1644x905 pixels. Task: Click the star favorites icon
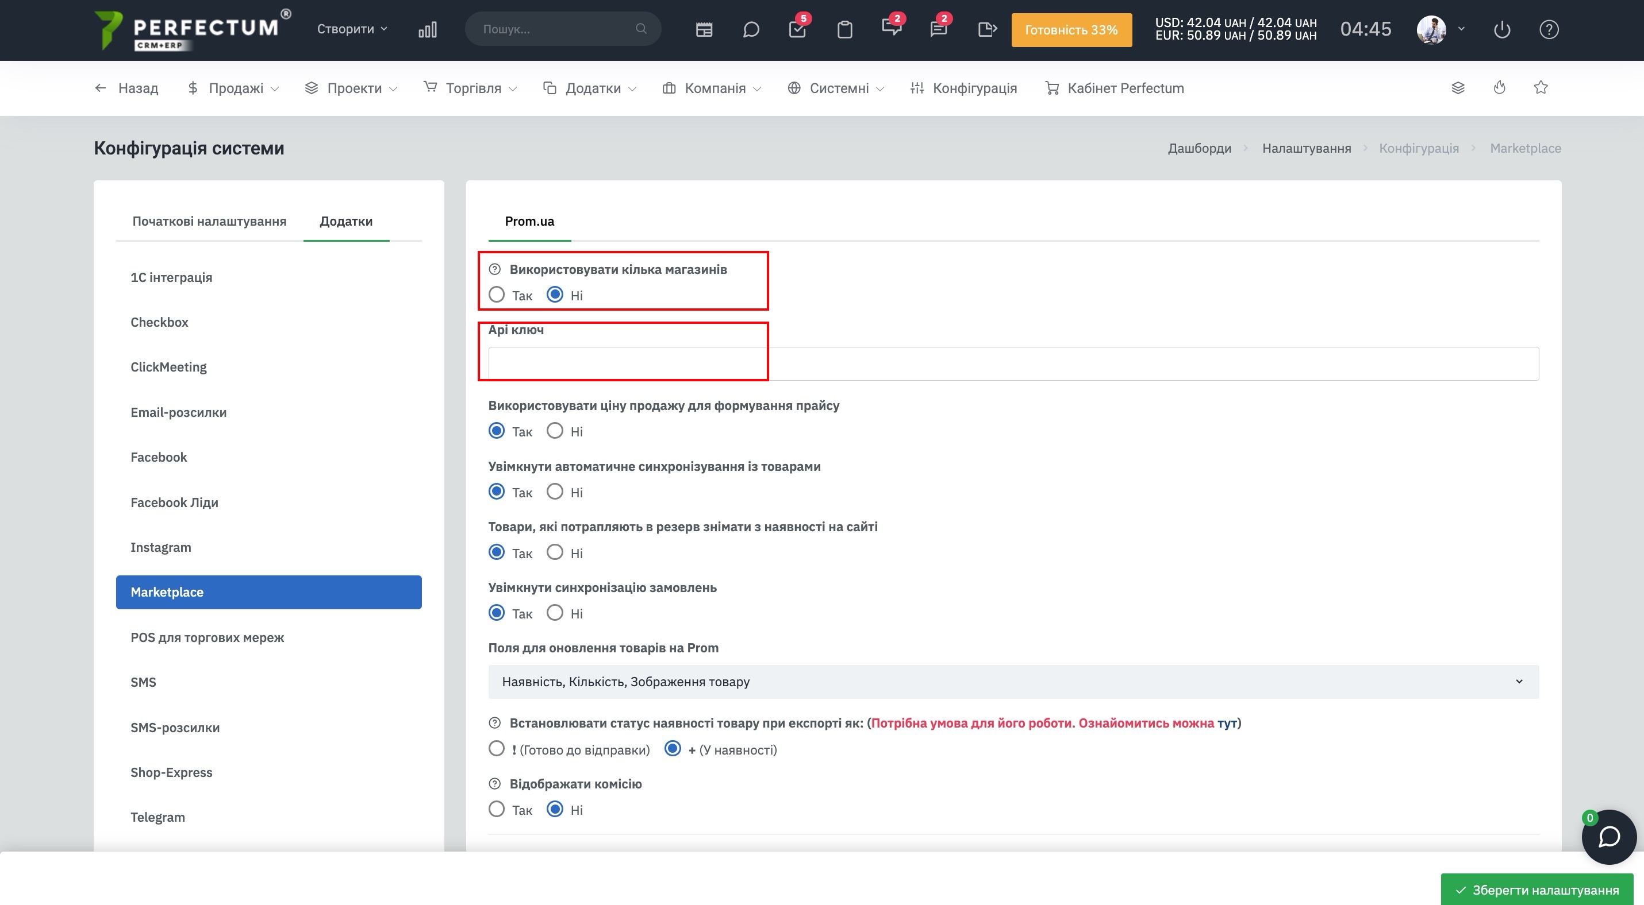pos(1541,87)
